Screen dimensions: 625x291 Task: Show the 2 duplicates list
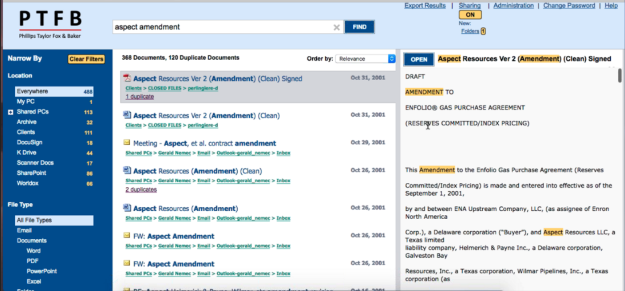[141, 189]
